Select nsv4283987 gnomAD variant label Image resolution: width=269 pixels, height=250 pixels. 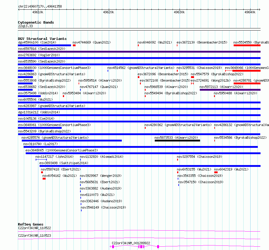[x=52, y=106]
